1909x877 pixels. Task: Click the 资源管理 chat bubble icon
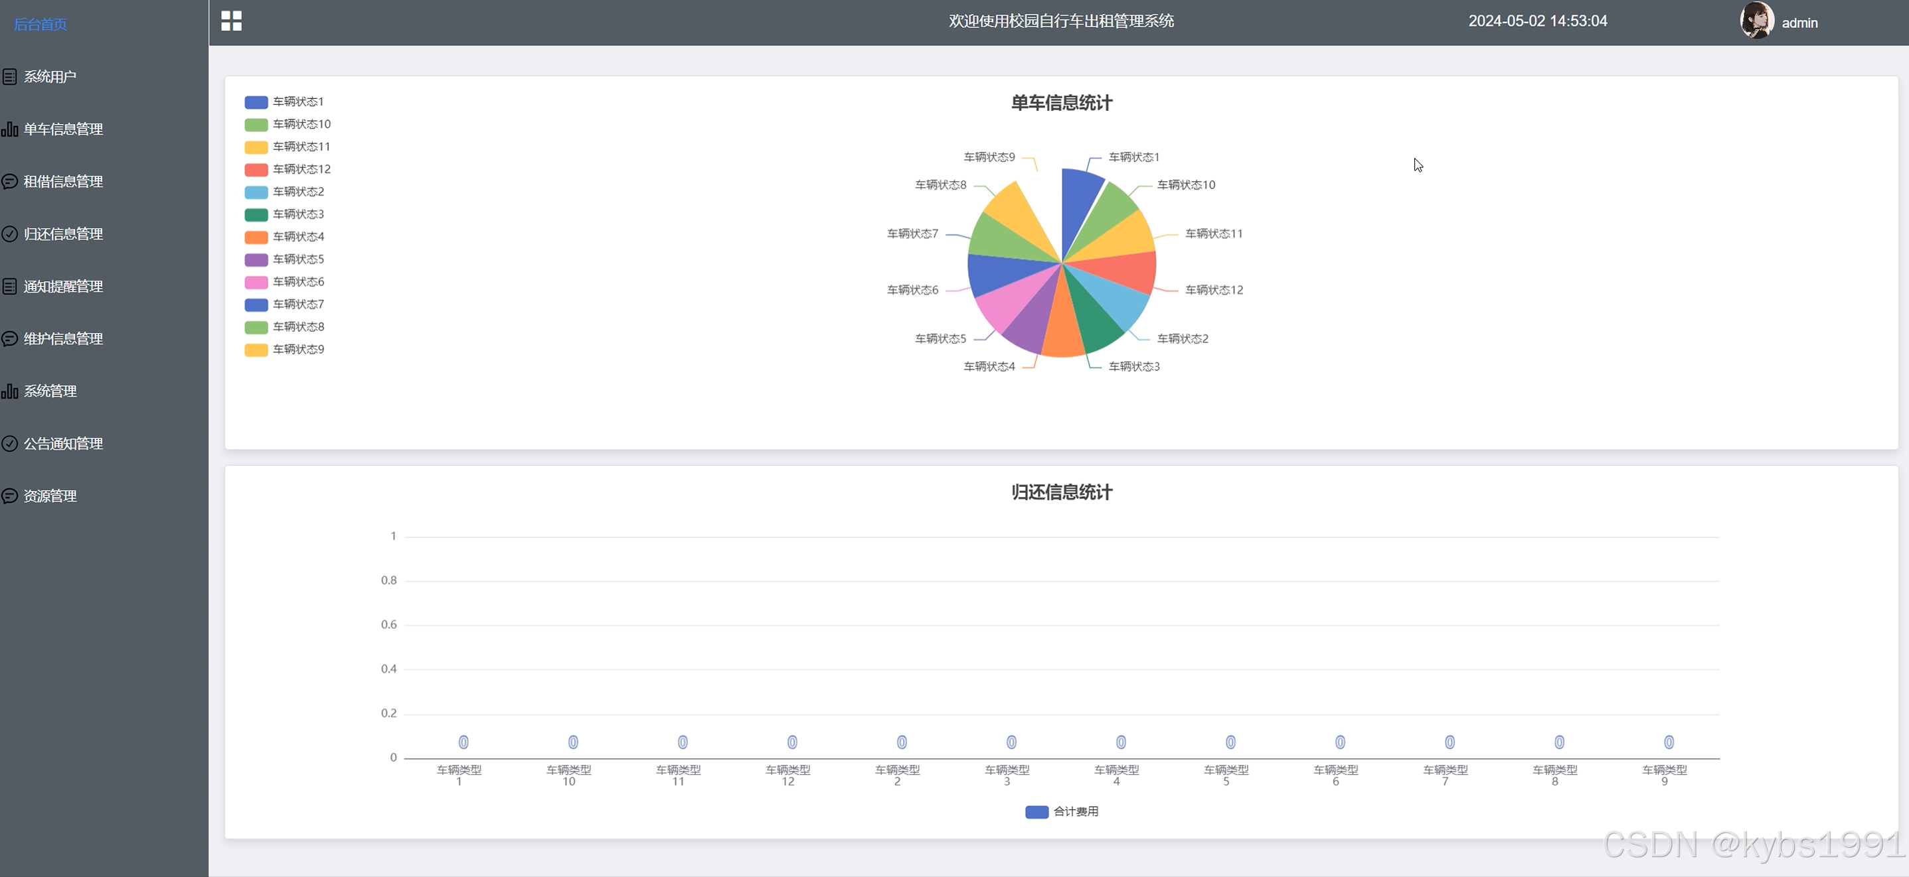tap(10, 496)
